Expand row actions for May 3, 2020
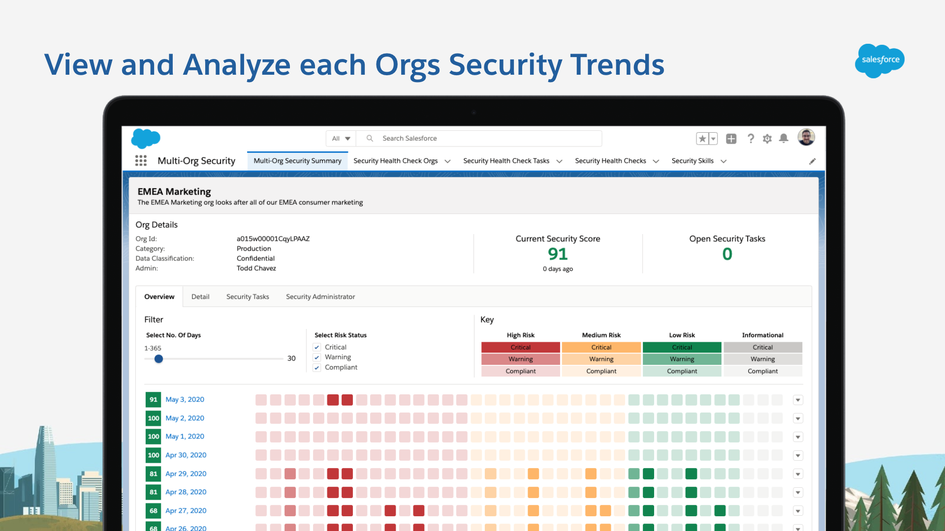This screenshot has height=531, width=945. 798,400
